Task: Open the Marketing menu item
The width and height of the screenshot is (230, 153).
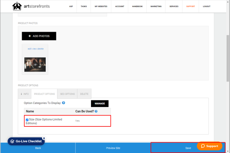Action: click(x=156, y=6)
